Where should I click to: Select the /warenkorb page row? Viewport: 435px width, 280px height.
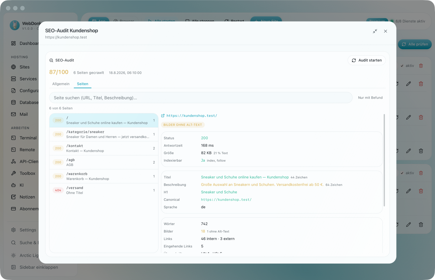104,176
